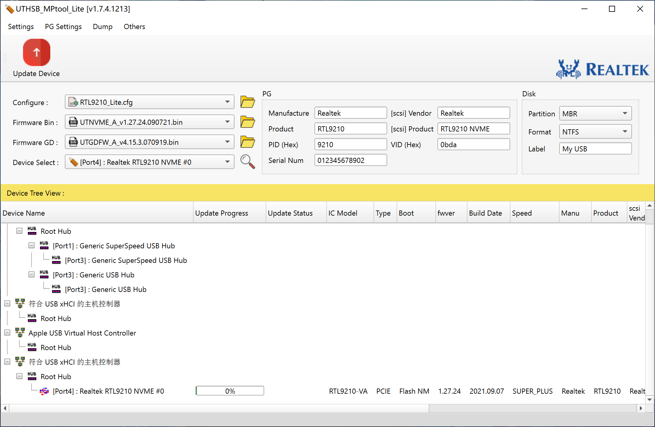Open the Device Select dropdown
Image resolution: width=655 pixels, height=427 pixels.
click(150, 162)
